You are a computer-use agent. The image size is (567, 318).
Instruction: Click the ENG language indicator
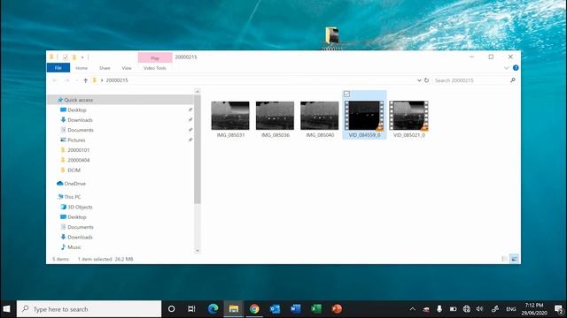coord(510,309)
